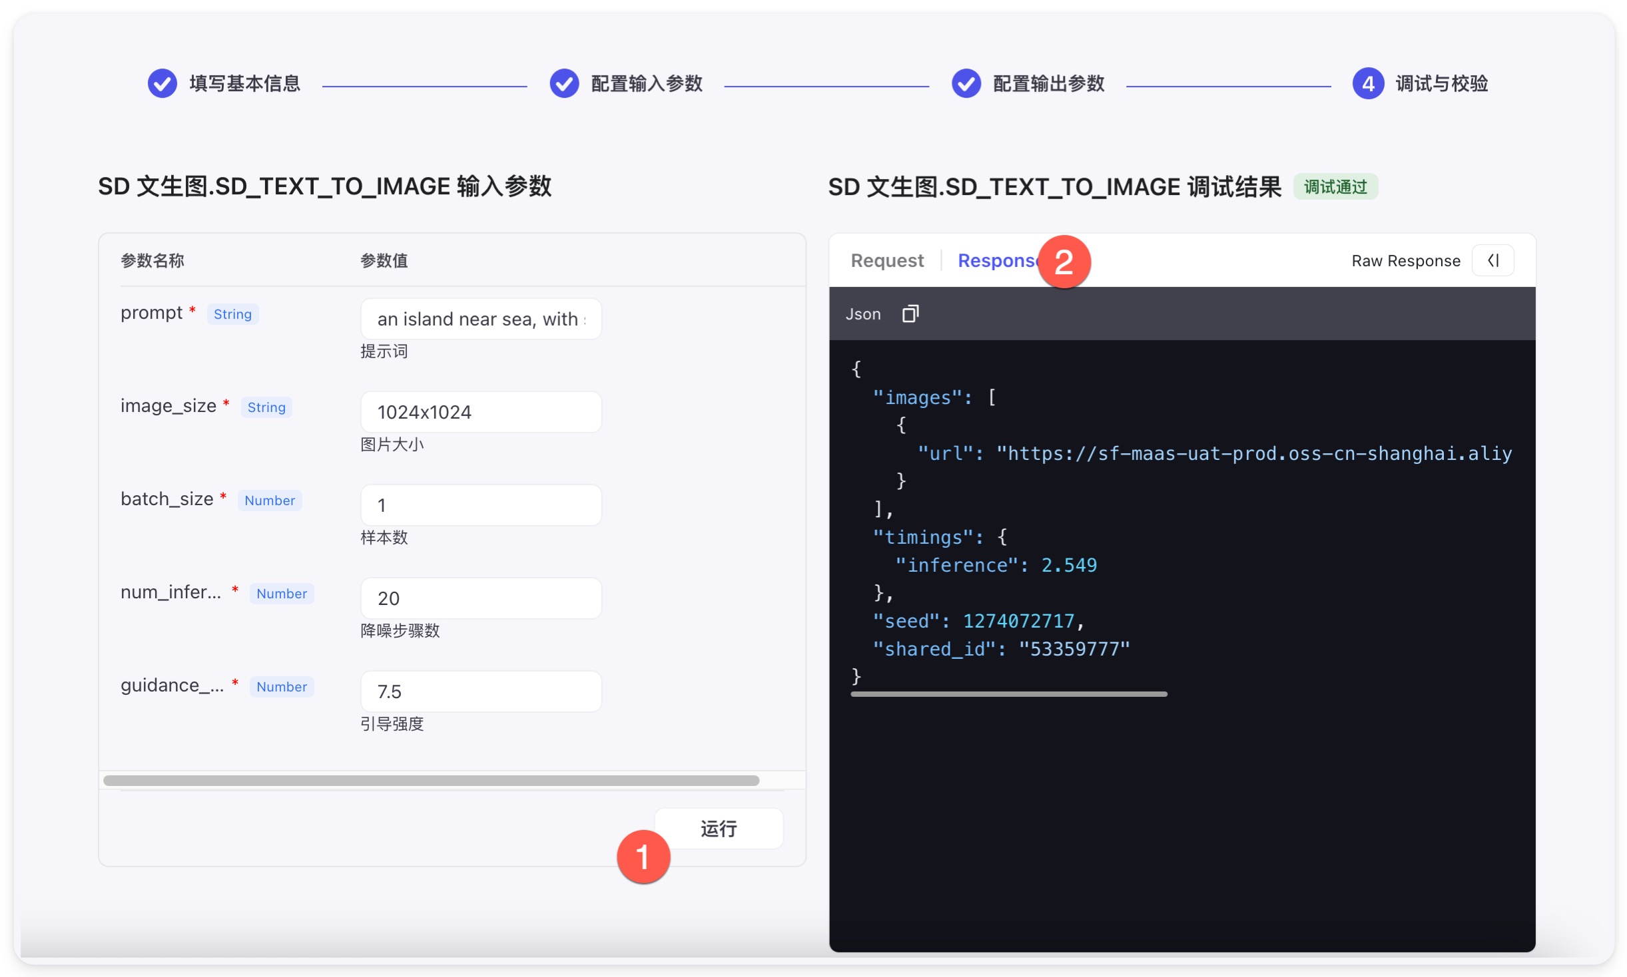Click the JSON panel horizontal scrollbar
1627x977 pixels.
click(x=1008, y=694)
